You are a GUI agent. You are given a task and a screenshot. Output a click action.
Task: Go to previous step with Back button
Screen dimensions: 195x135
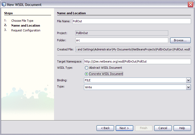point(105,128)
